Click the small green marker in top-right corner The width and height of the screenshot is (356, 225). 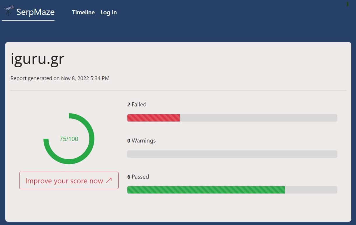pyautogui.click(x=347, y=4)
